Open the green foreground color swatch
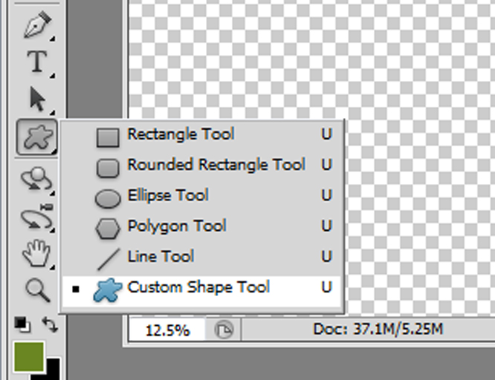This screenshot has height=380, width=495. coord(29,357)
